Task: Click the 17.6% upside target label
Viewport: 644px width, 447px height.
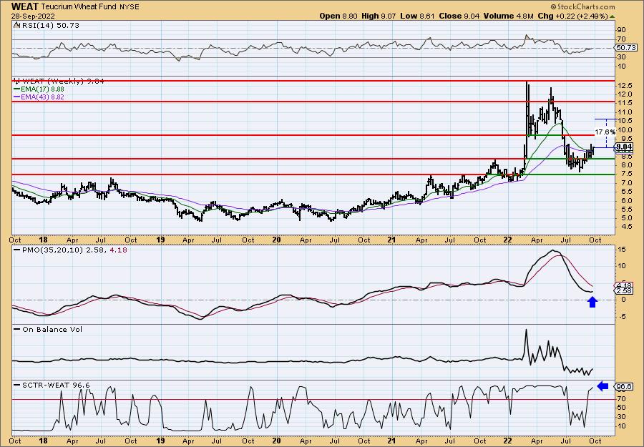Action: point(605,132)
